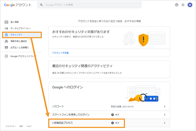
Task: Open the 2 段階認証プロセス row
Action: (x=109, y=123)
